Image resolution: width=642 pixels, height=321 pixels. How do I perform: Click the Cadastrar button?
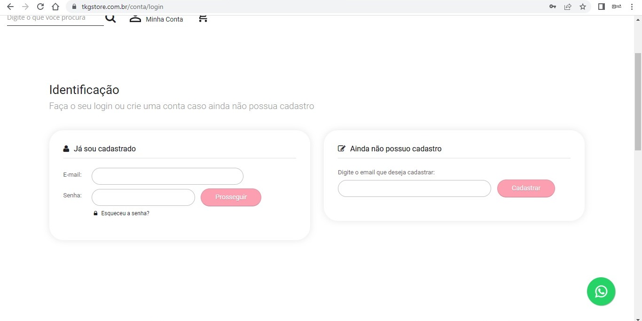tap(526, 188)
